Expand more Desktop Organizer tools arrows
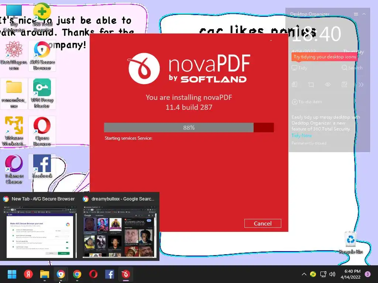Viewport: 378px width, 283px height. pos(361,84)
